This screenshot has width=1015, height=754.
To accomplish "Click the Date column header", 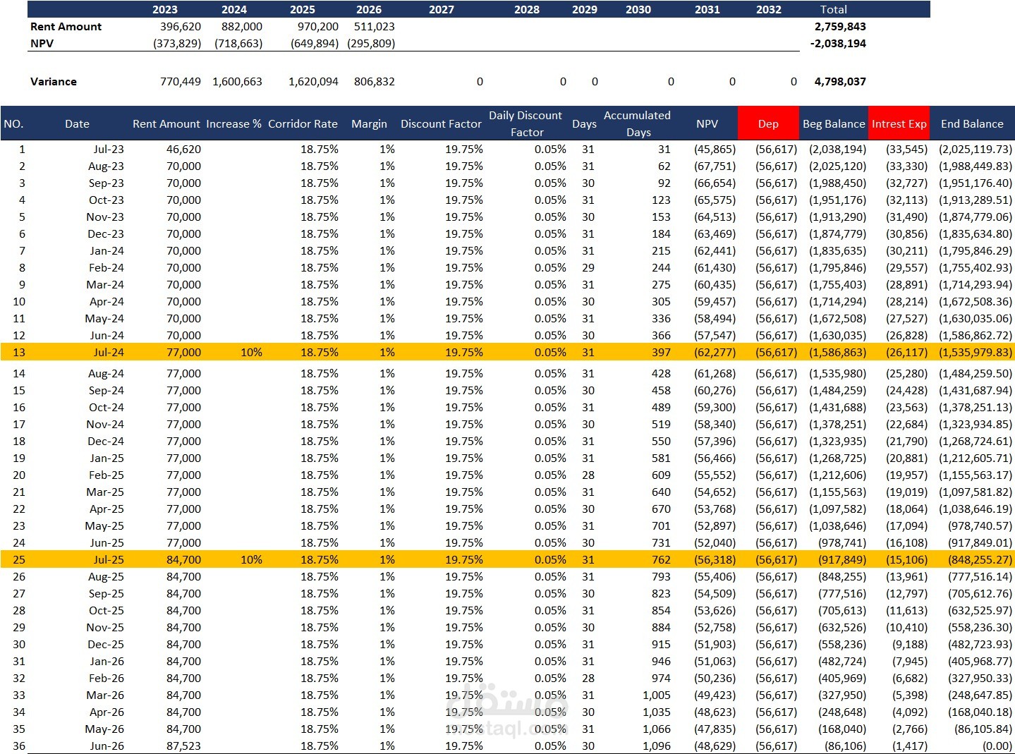I will pos(77,123).
